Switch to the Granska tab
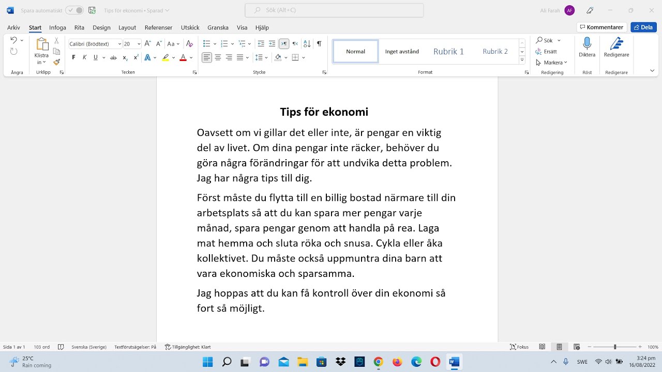 pyautogui.click(x=218, y=28)
